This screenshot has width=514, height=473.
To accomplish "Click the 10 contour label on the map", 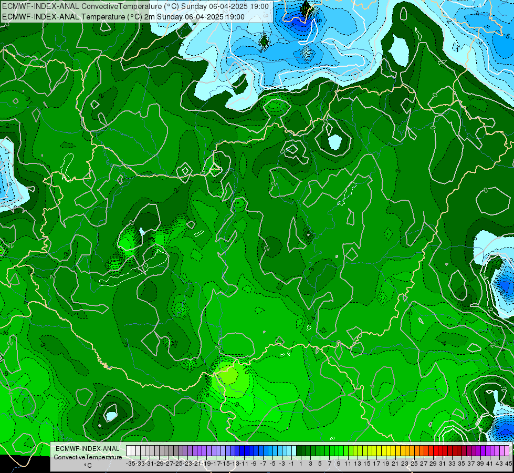I will click(x=246, y=371).
